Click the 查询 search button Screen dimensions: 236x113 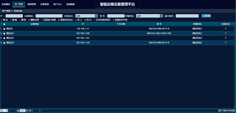(206, 16)
